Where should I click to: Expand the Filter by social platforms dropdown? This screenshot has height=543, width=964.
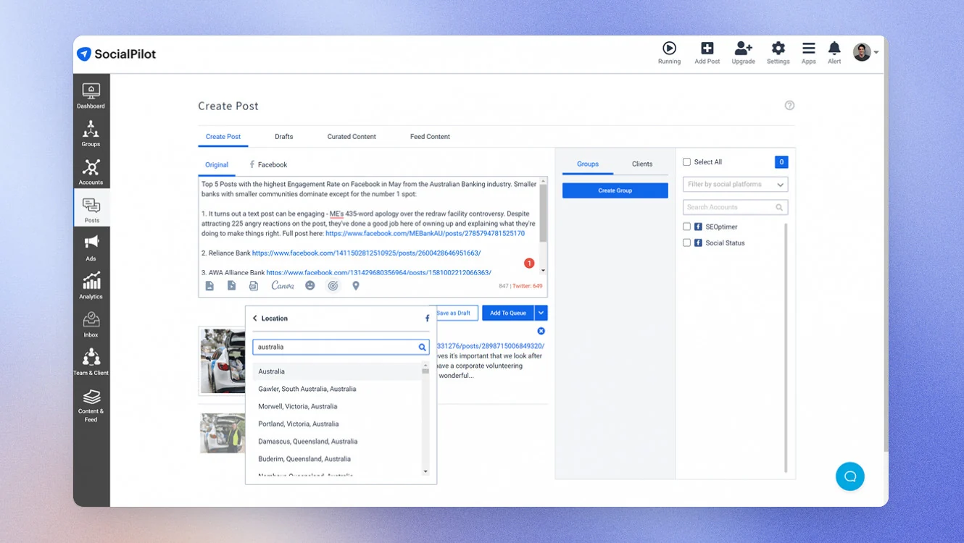click(735, 185)
